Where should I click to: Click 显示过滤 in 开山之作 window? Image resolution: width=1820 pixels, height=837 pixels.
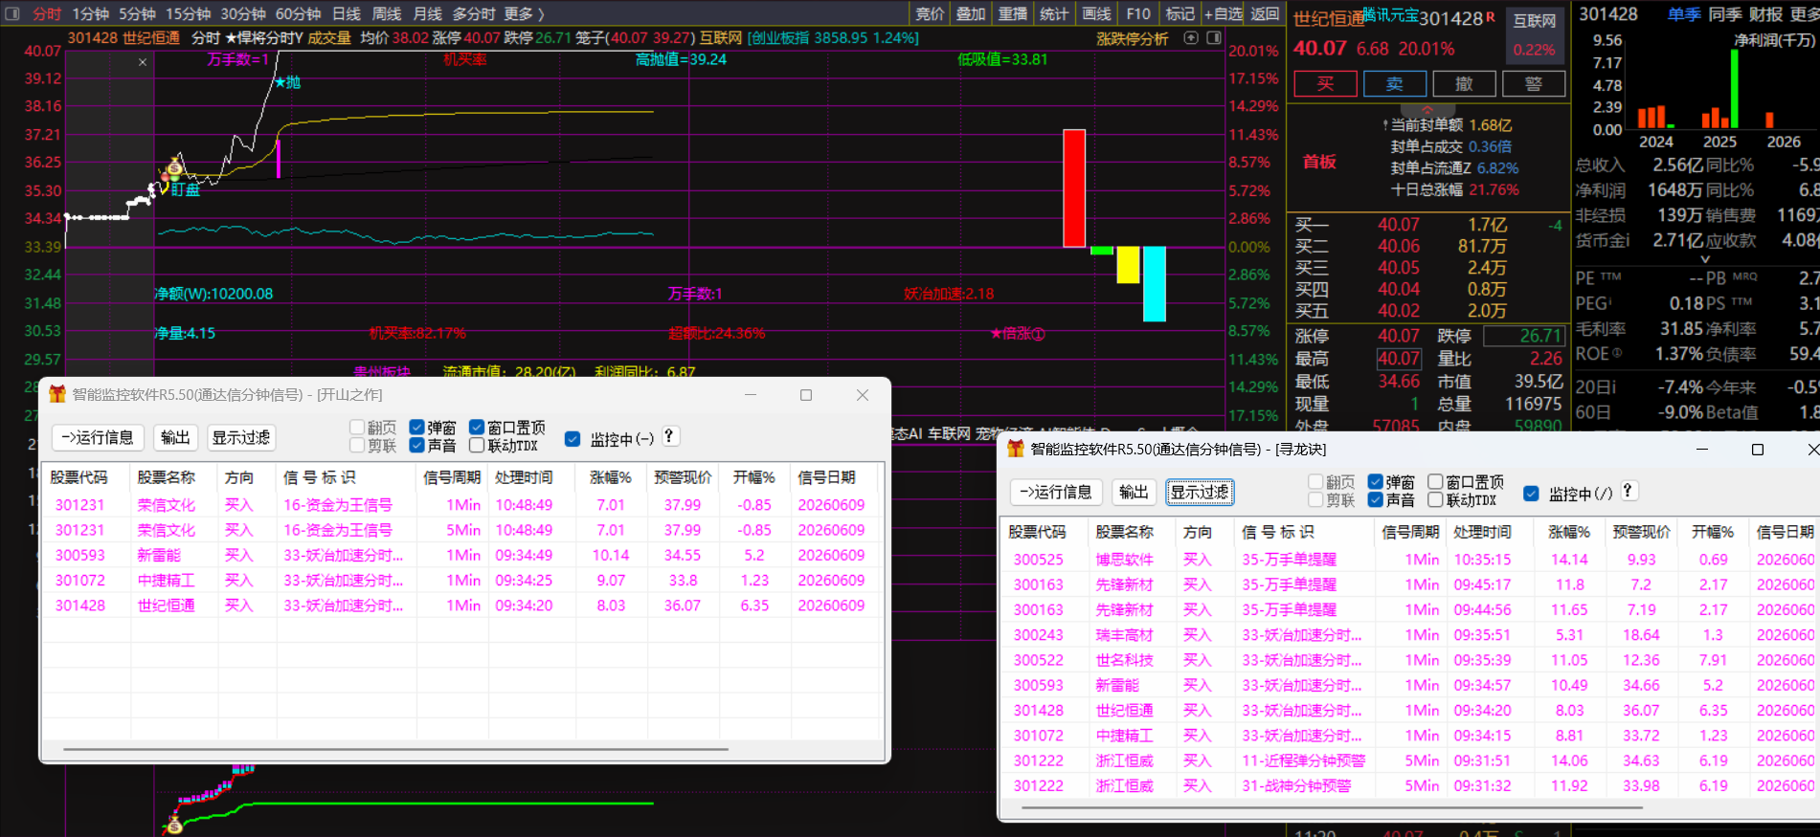[241, 438]
